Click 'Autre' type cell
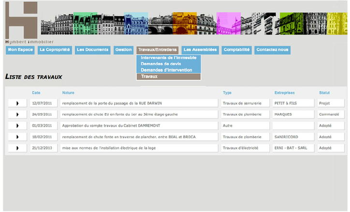350x212 pixels. (245, 125)
